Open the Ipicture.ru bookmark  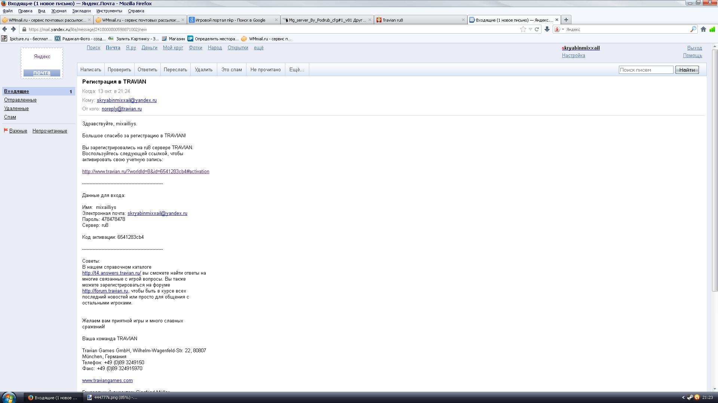point(26,38)
